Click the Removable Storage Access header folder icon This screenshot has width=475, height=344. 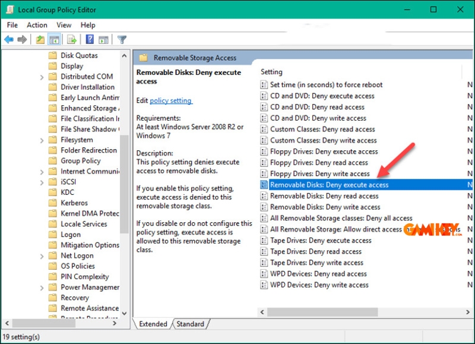tap(143, 58)
